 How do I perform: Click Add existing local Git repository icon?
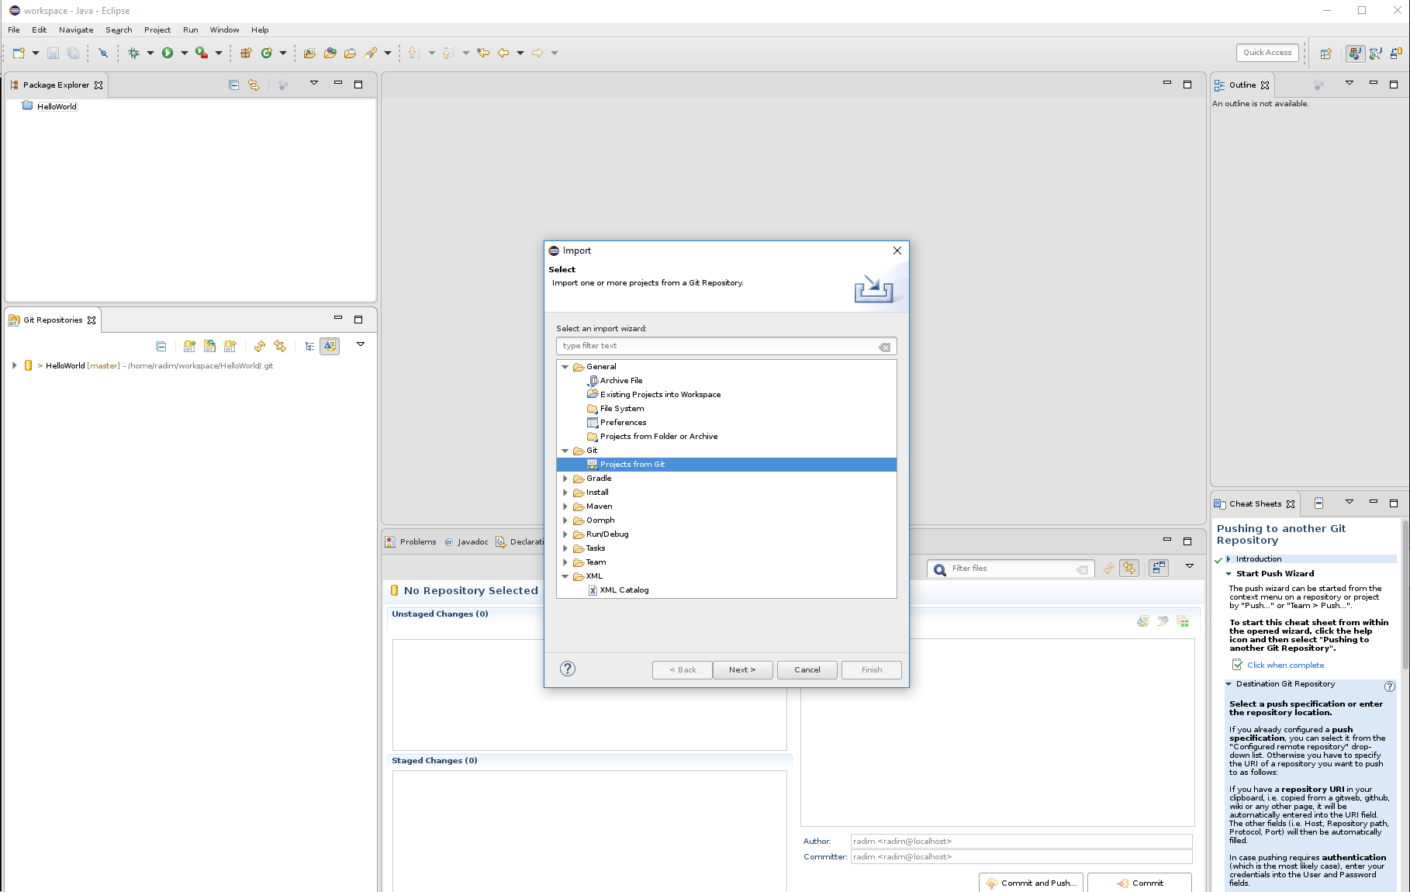189,346
